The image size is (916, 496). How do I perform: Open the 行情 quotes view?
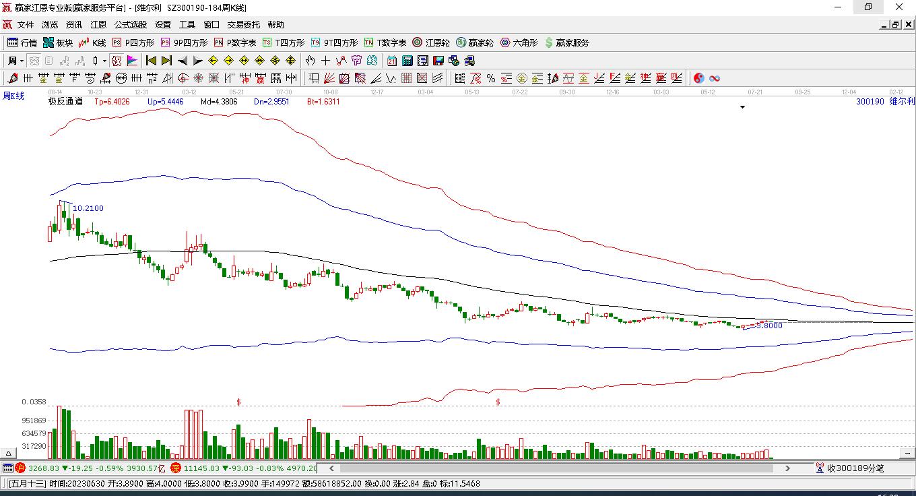(22, 42)
